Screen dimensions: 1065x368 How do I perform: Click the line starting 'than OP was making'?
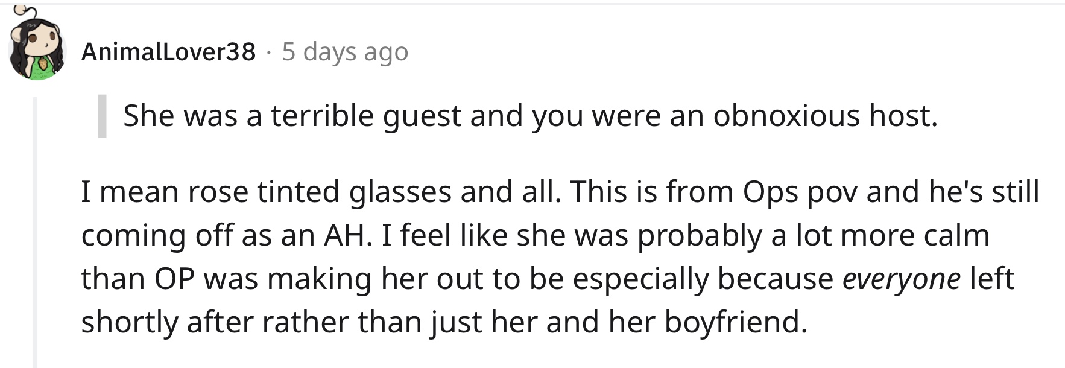pos(548,279)
